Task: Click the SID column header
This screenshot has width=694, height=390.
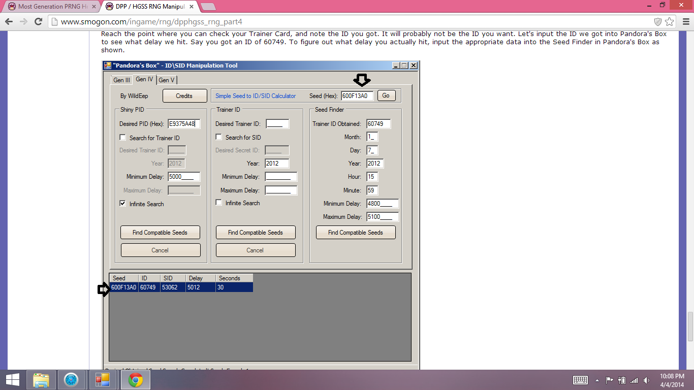Action: (173, 278)
